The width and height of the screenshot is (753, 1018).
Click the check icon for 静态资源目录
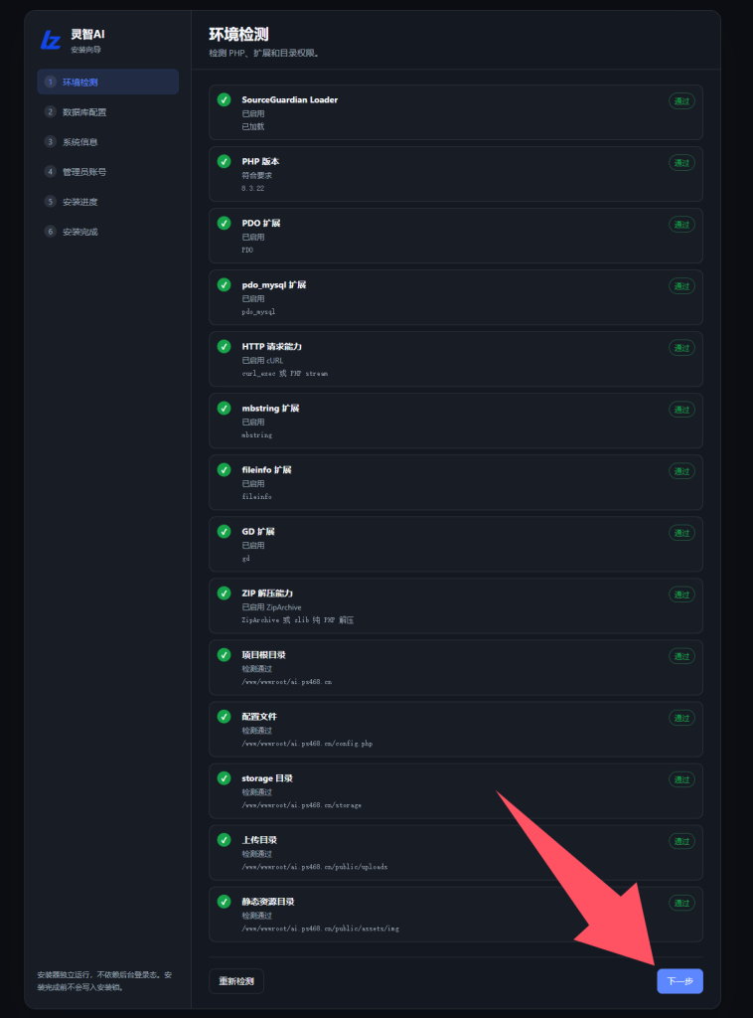pos(224,902)
